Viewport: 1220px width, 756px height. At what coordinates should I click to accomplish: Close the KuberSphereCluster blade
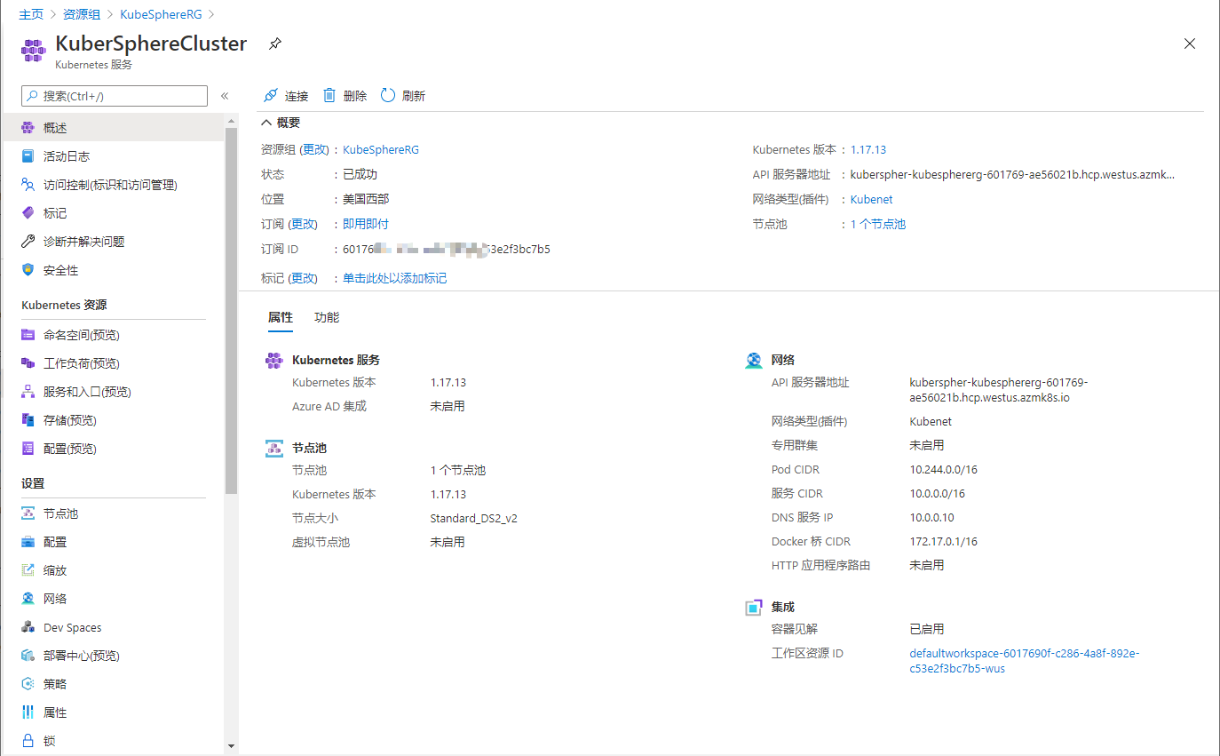[x=1190, y=44]
